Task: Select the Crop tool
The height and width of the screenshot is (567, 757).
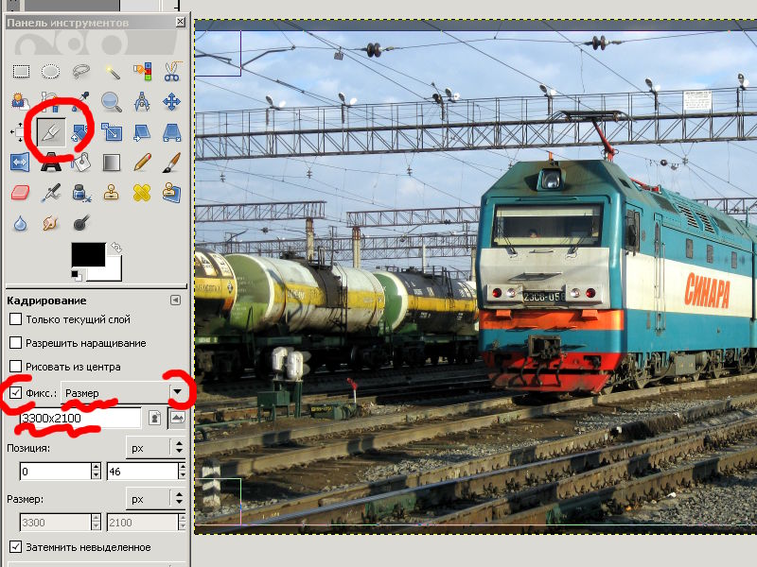Action: (x=51, y=131)
